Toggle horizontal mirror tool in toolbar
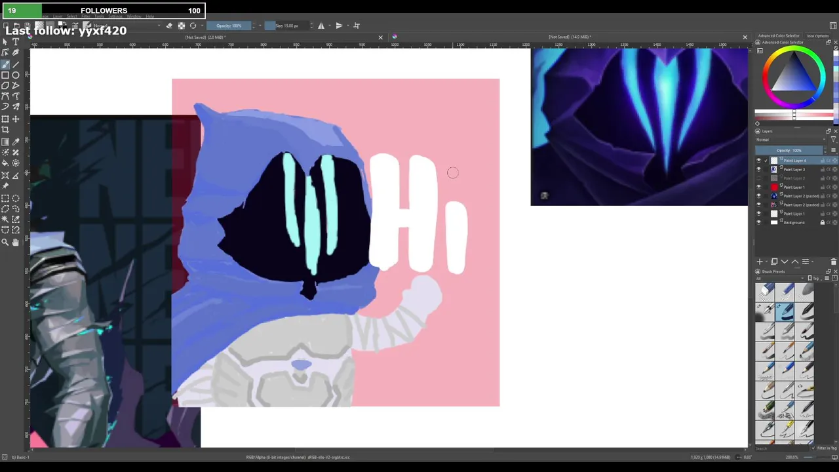839x472 pixels. pyautogui.click(x=321, y=26)
